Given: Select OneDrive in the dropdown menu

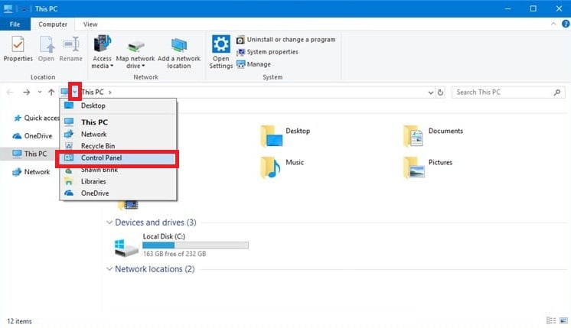Looking at the screenshot, I should click(118, 193).
